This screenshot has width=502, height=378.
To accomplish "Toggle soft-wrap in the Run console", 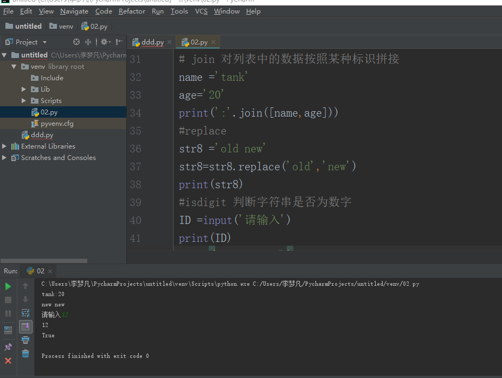I will click(25, 313).
